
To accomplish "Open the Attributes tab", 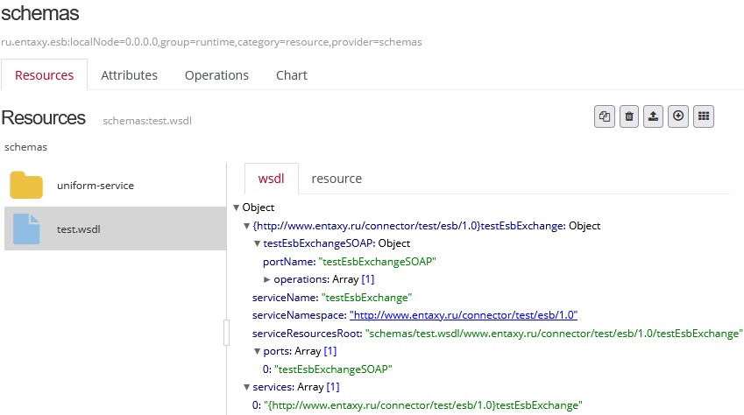I will pos(129,75).
